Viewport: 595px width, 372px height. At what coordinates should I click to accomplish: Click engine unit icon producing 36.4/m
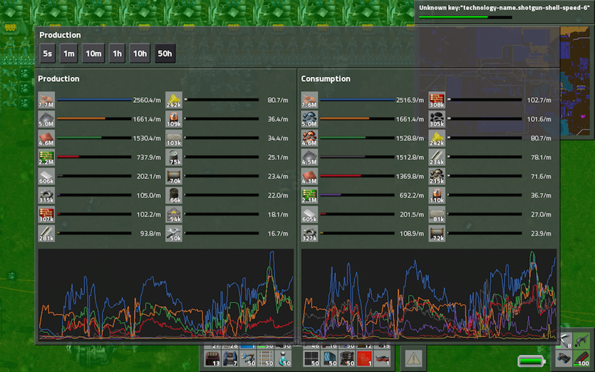(174, 119)
